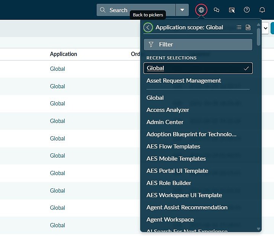Expand the search options dropdown arrow

pyautogui.click(x=182, y=10)
